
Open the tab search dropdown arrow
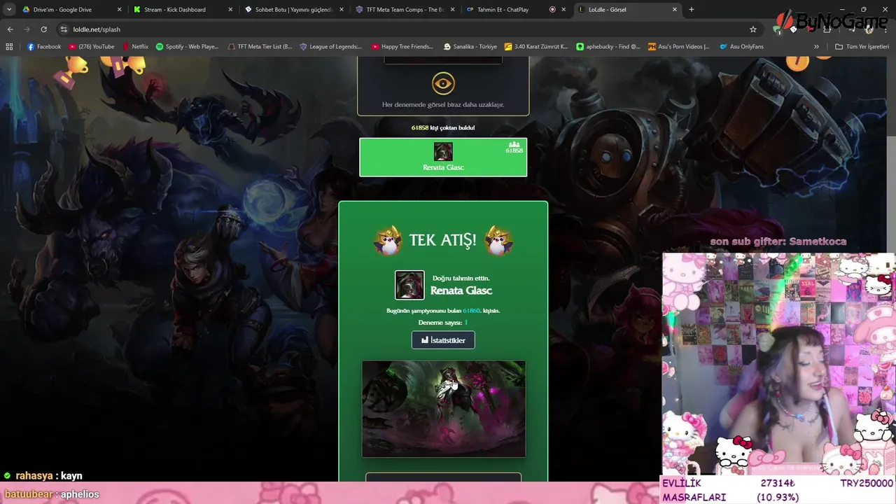(x=8, y=10)
